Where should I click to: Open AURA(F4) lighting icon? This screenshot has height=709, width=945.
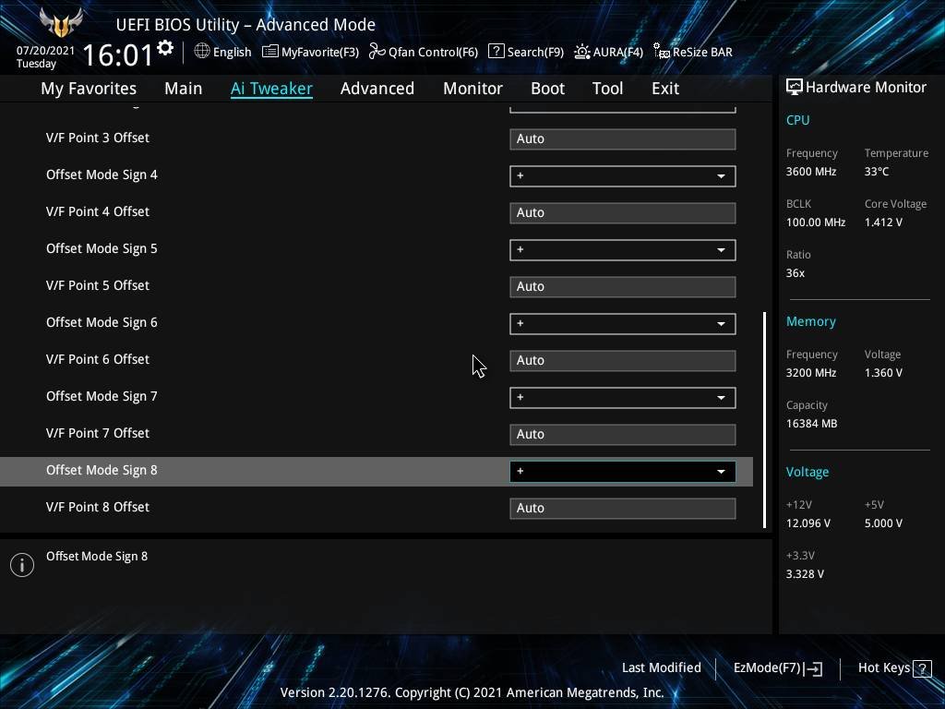coord(581,52)
